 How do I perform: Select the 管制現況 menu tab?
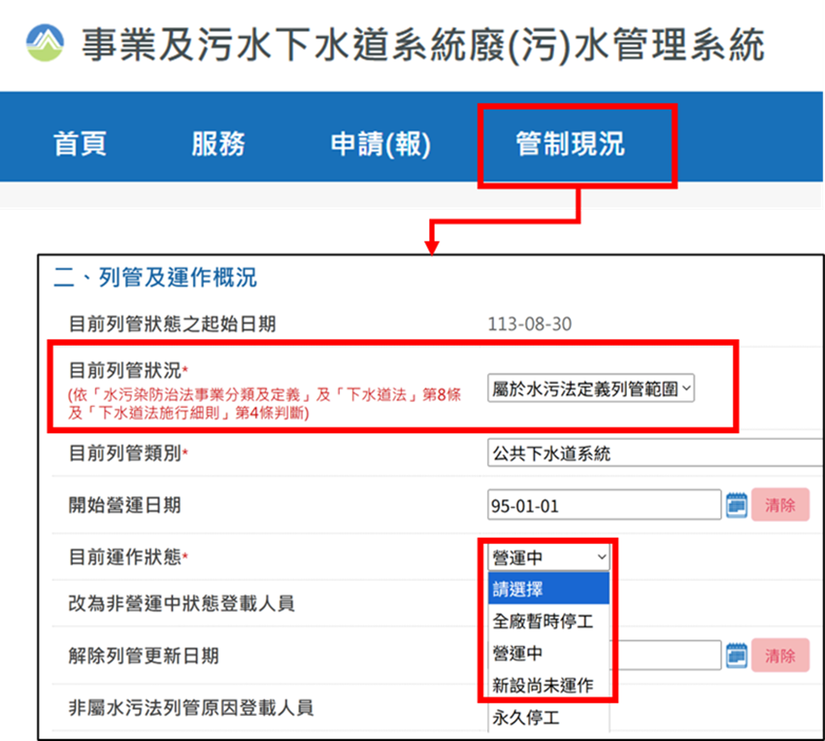click(x=570, y=144)
